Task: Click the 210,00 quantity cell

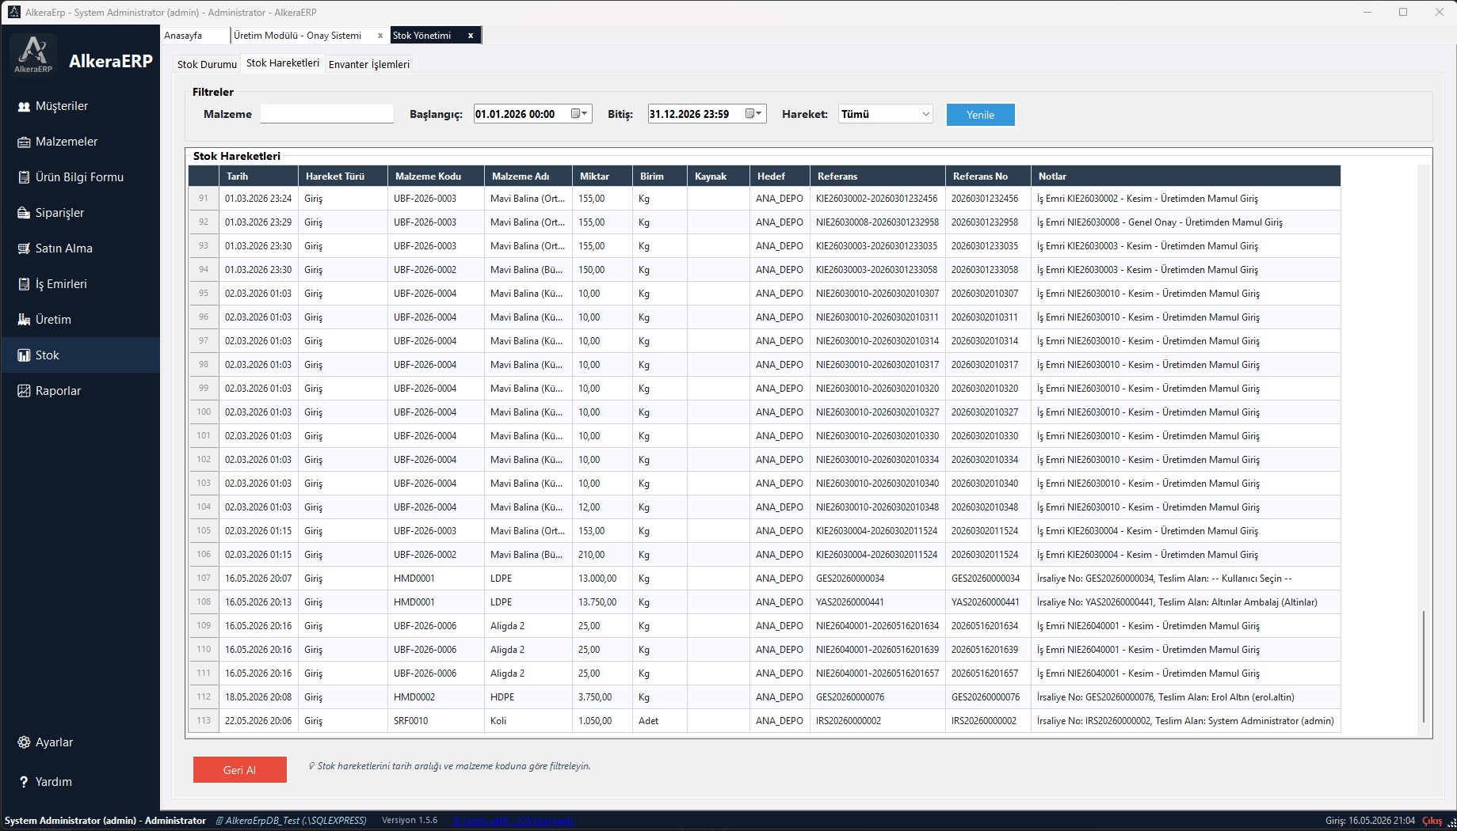Action: (x=602, y=555)
